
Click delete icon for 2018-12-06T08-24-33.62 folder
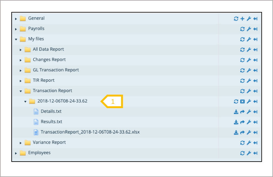click(242, 102)
